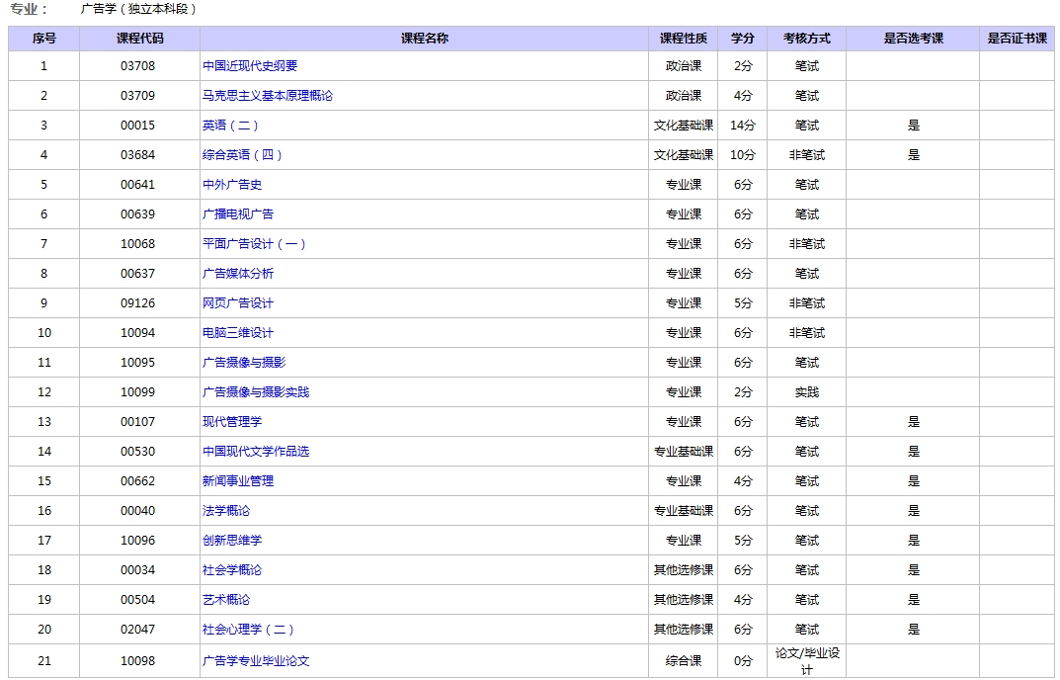Open the 平面广告设计（一） course link
This screenshot has width=1060, height=680.
click(254, 244)
